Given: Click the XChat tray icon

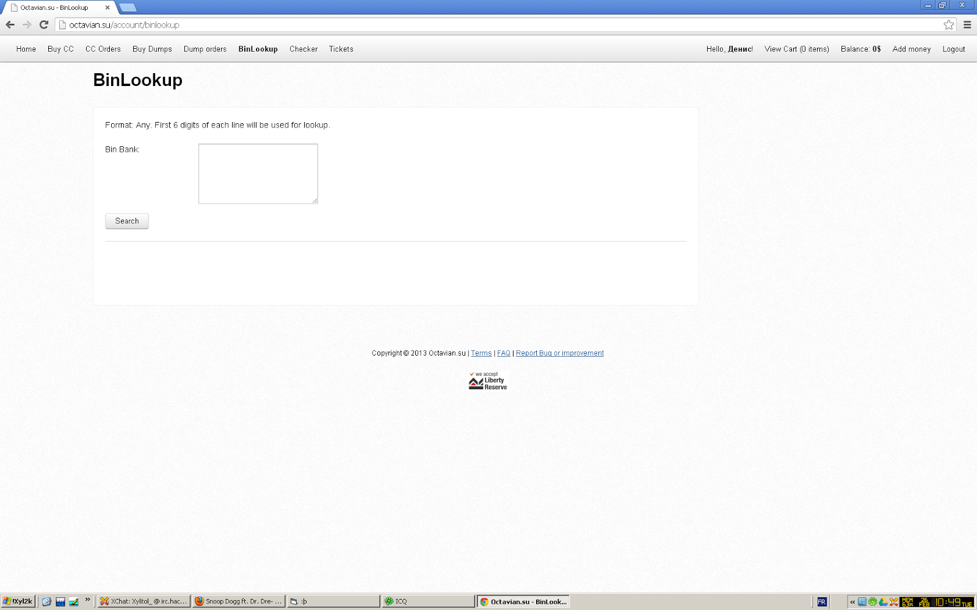Looking at the screenshot, I should [x=894, y=602].
